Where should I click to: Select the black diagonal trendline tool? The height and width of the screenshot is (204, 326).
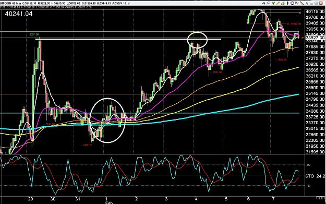[302, 3]
